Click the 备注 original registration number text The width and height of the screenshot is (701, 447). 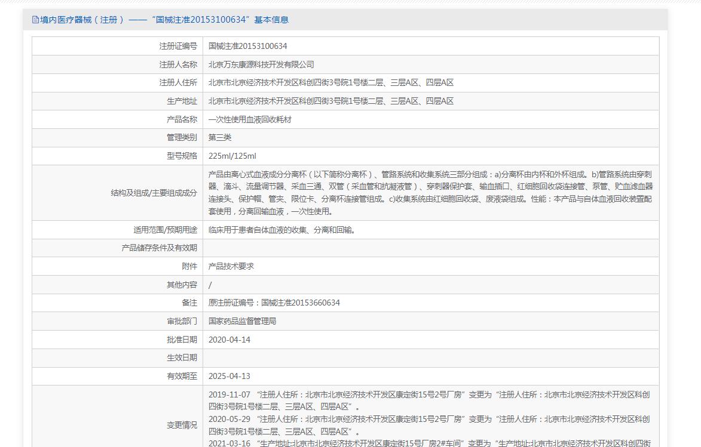[274, 303]
